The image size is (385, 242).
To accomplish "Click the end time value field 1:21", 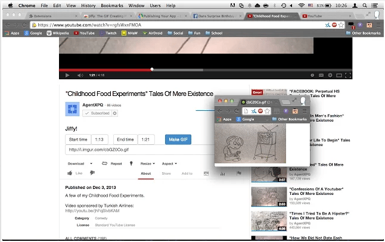I will point(146,139).
